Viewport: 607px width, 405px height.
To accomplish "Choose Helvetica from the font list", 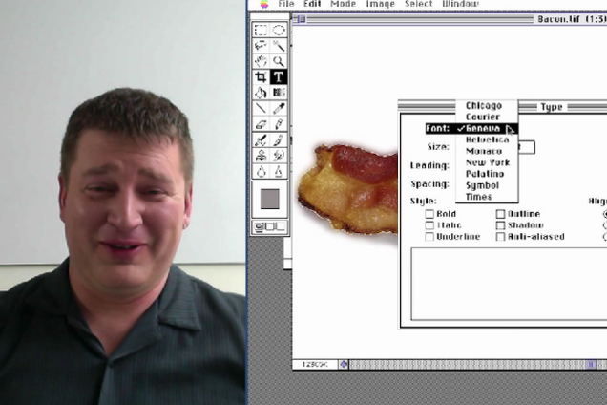I will 487,140.
